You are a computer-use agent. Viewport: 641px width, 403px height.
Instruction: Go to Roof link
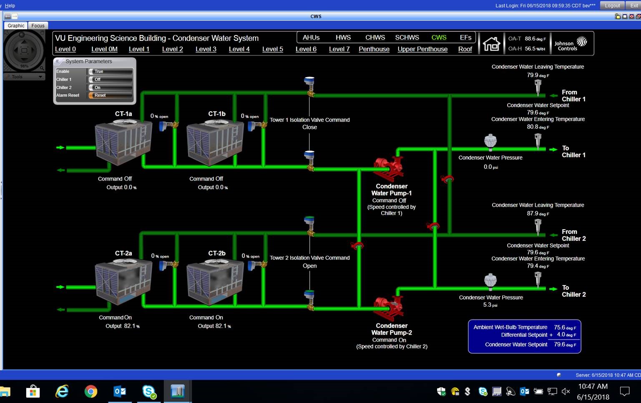465,49
